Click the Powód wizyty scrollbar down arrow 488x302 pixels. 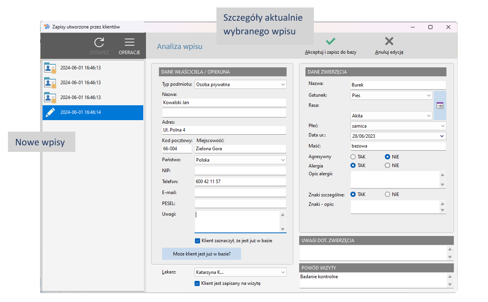pyautogui.click(x=450, y=284)
